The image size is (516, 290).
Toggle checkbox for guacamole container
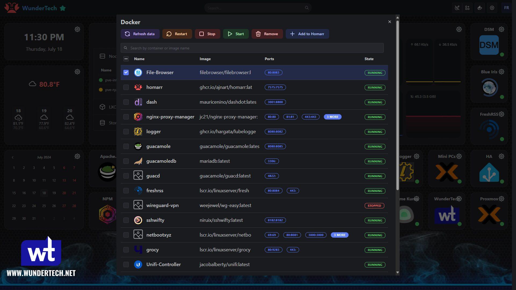(126, 146)
